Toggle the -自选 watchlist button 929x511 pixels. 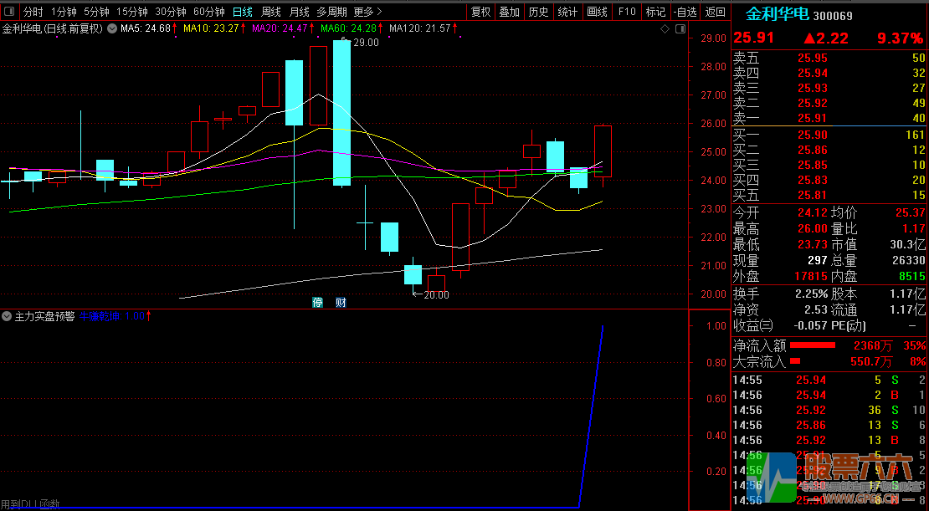(x=685, y=12)
